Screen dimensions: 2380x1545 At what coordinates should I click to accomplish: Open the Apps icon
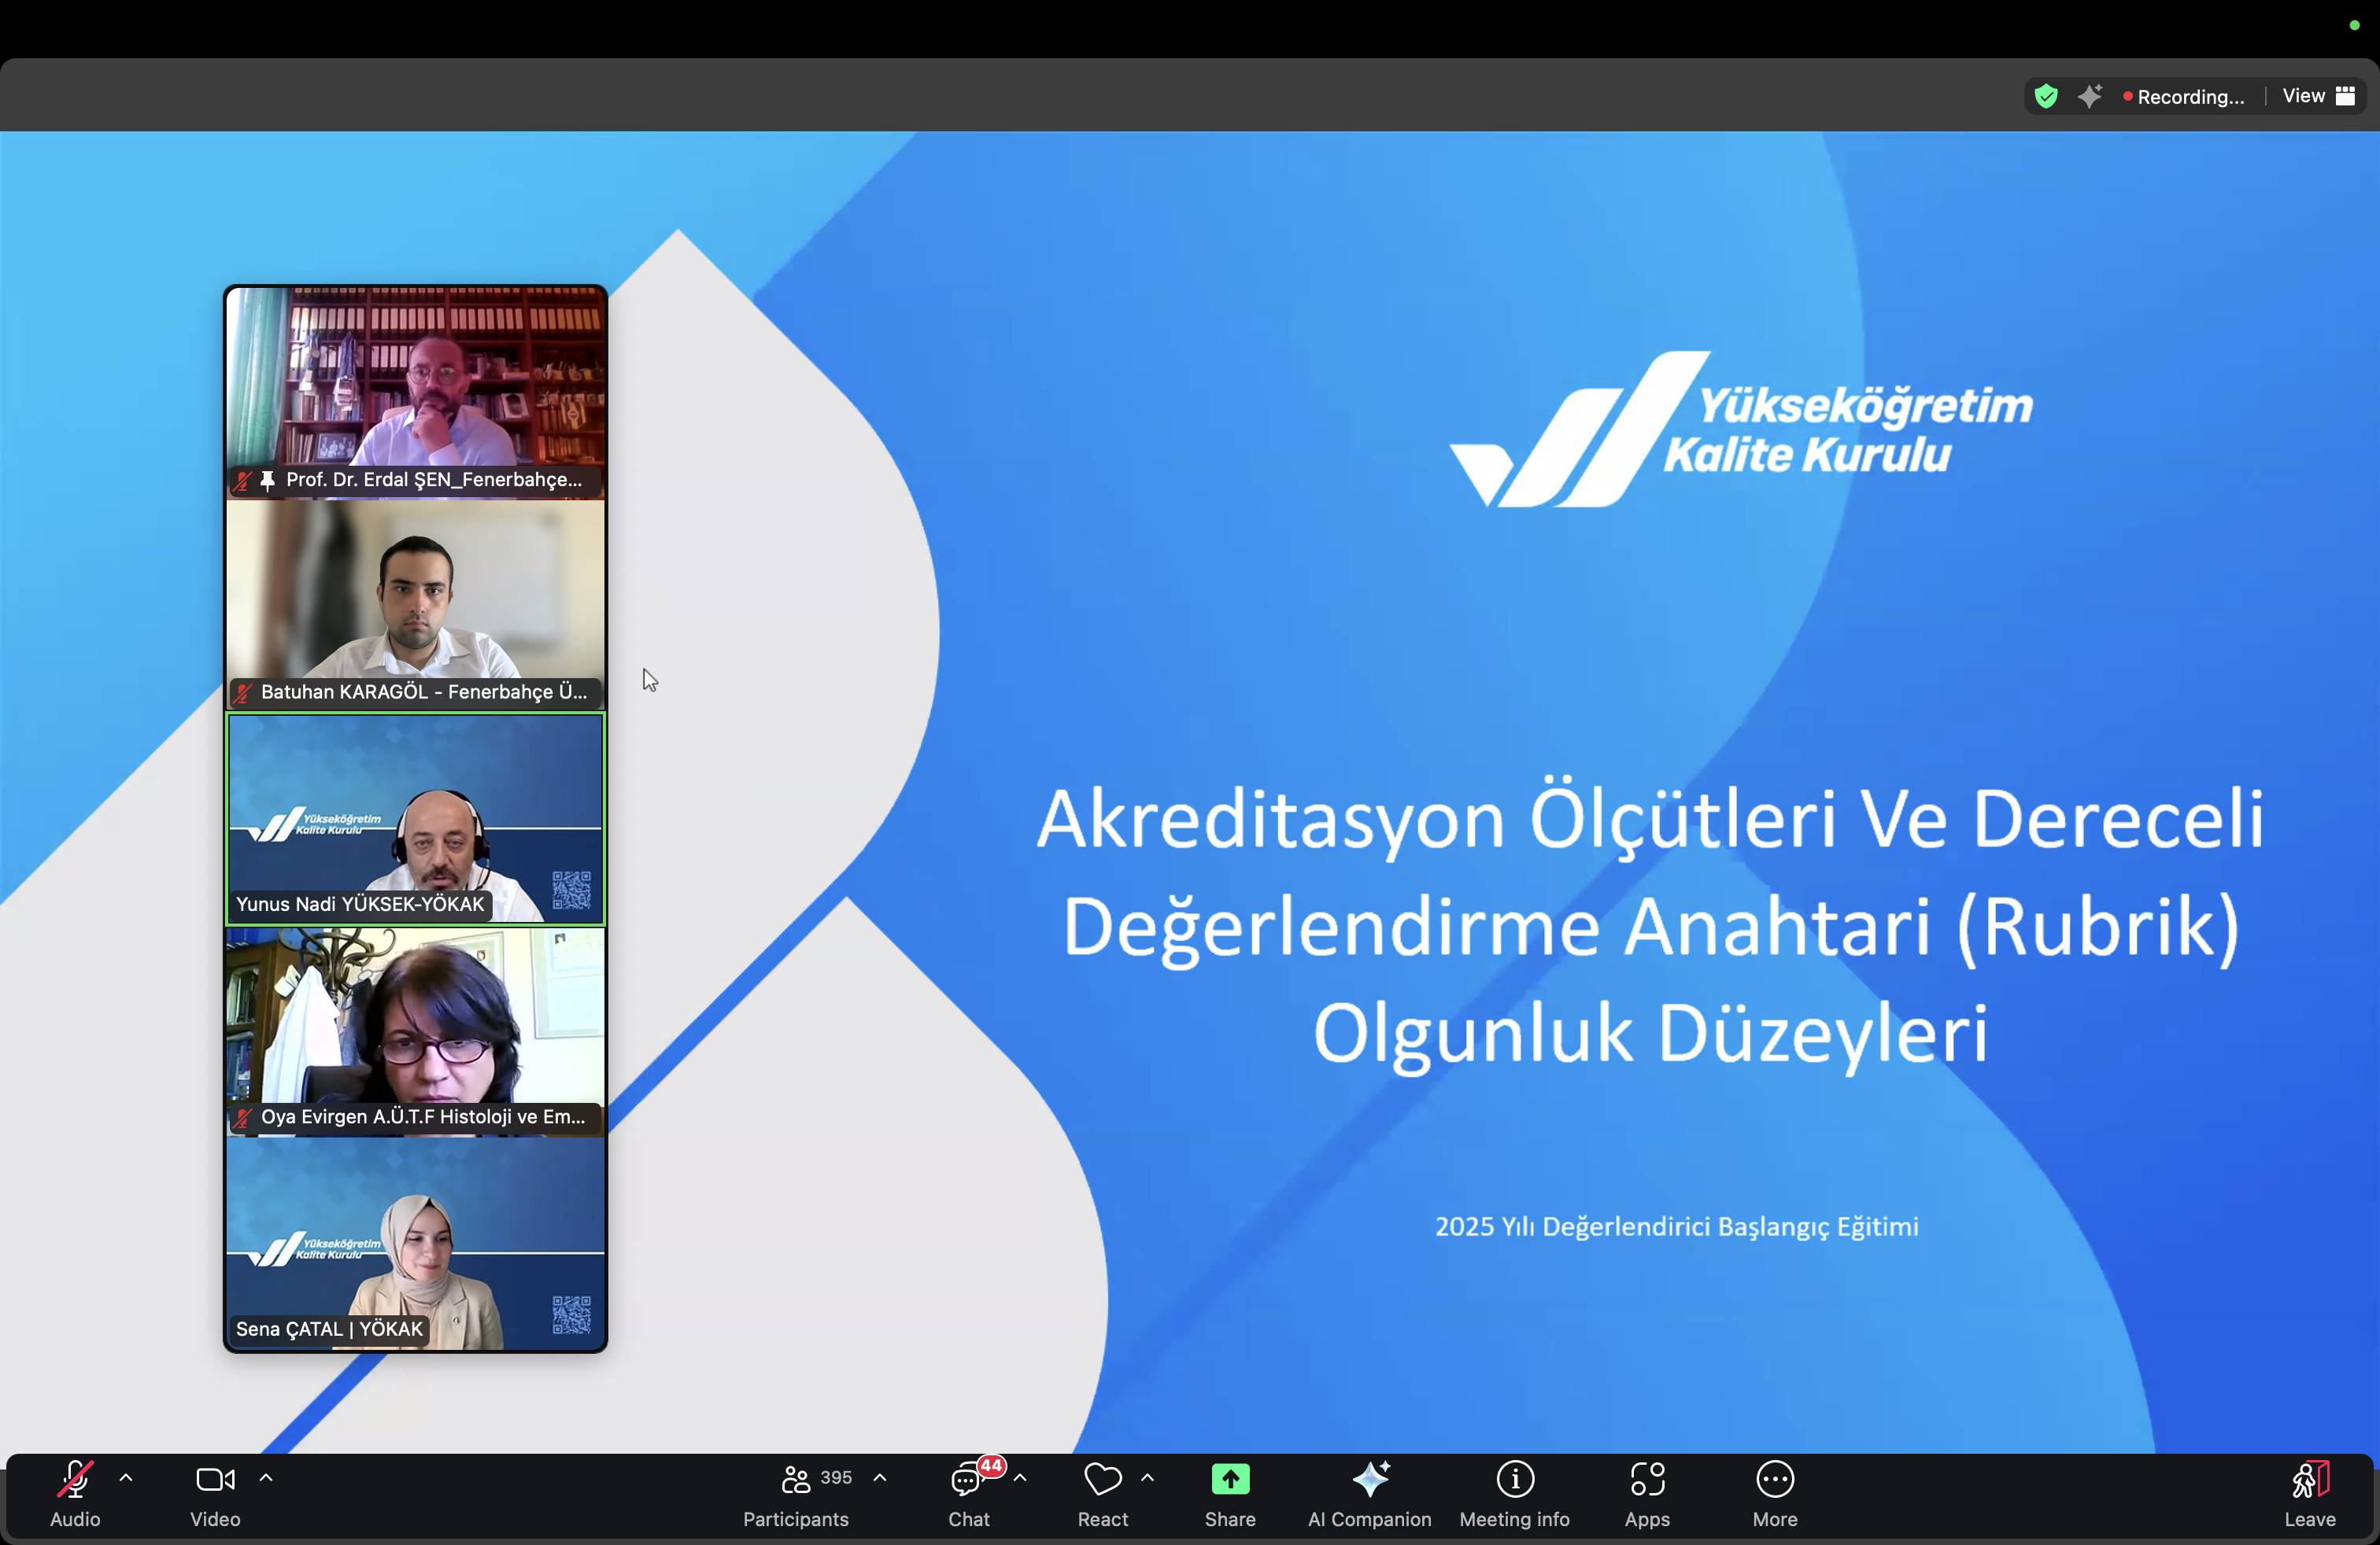(x=1647, y=1479)
